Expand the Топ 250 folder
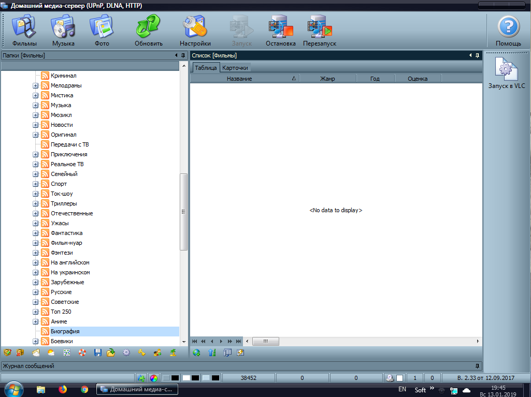531x397 pixels. click(36, 312)
